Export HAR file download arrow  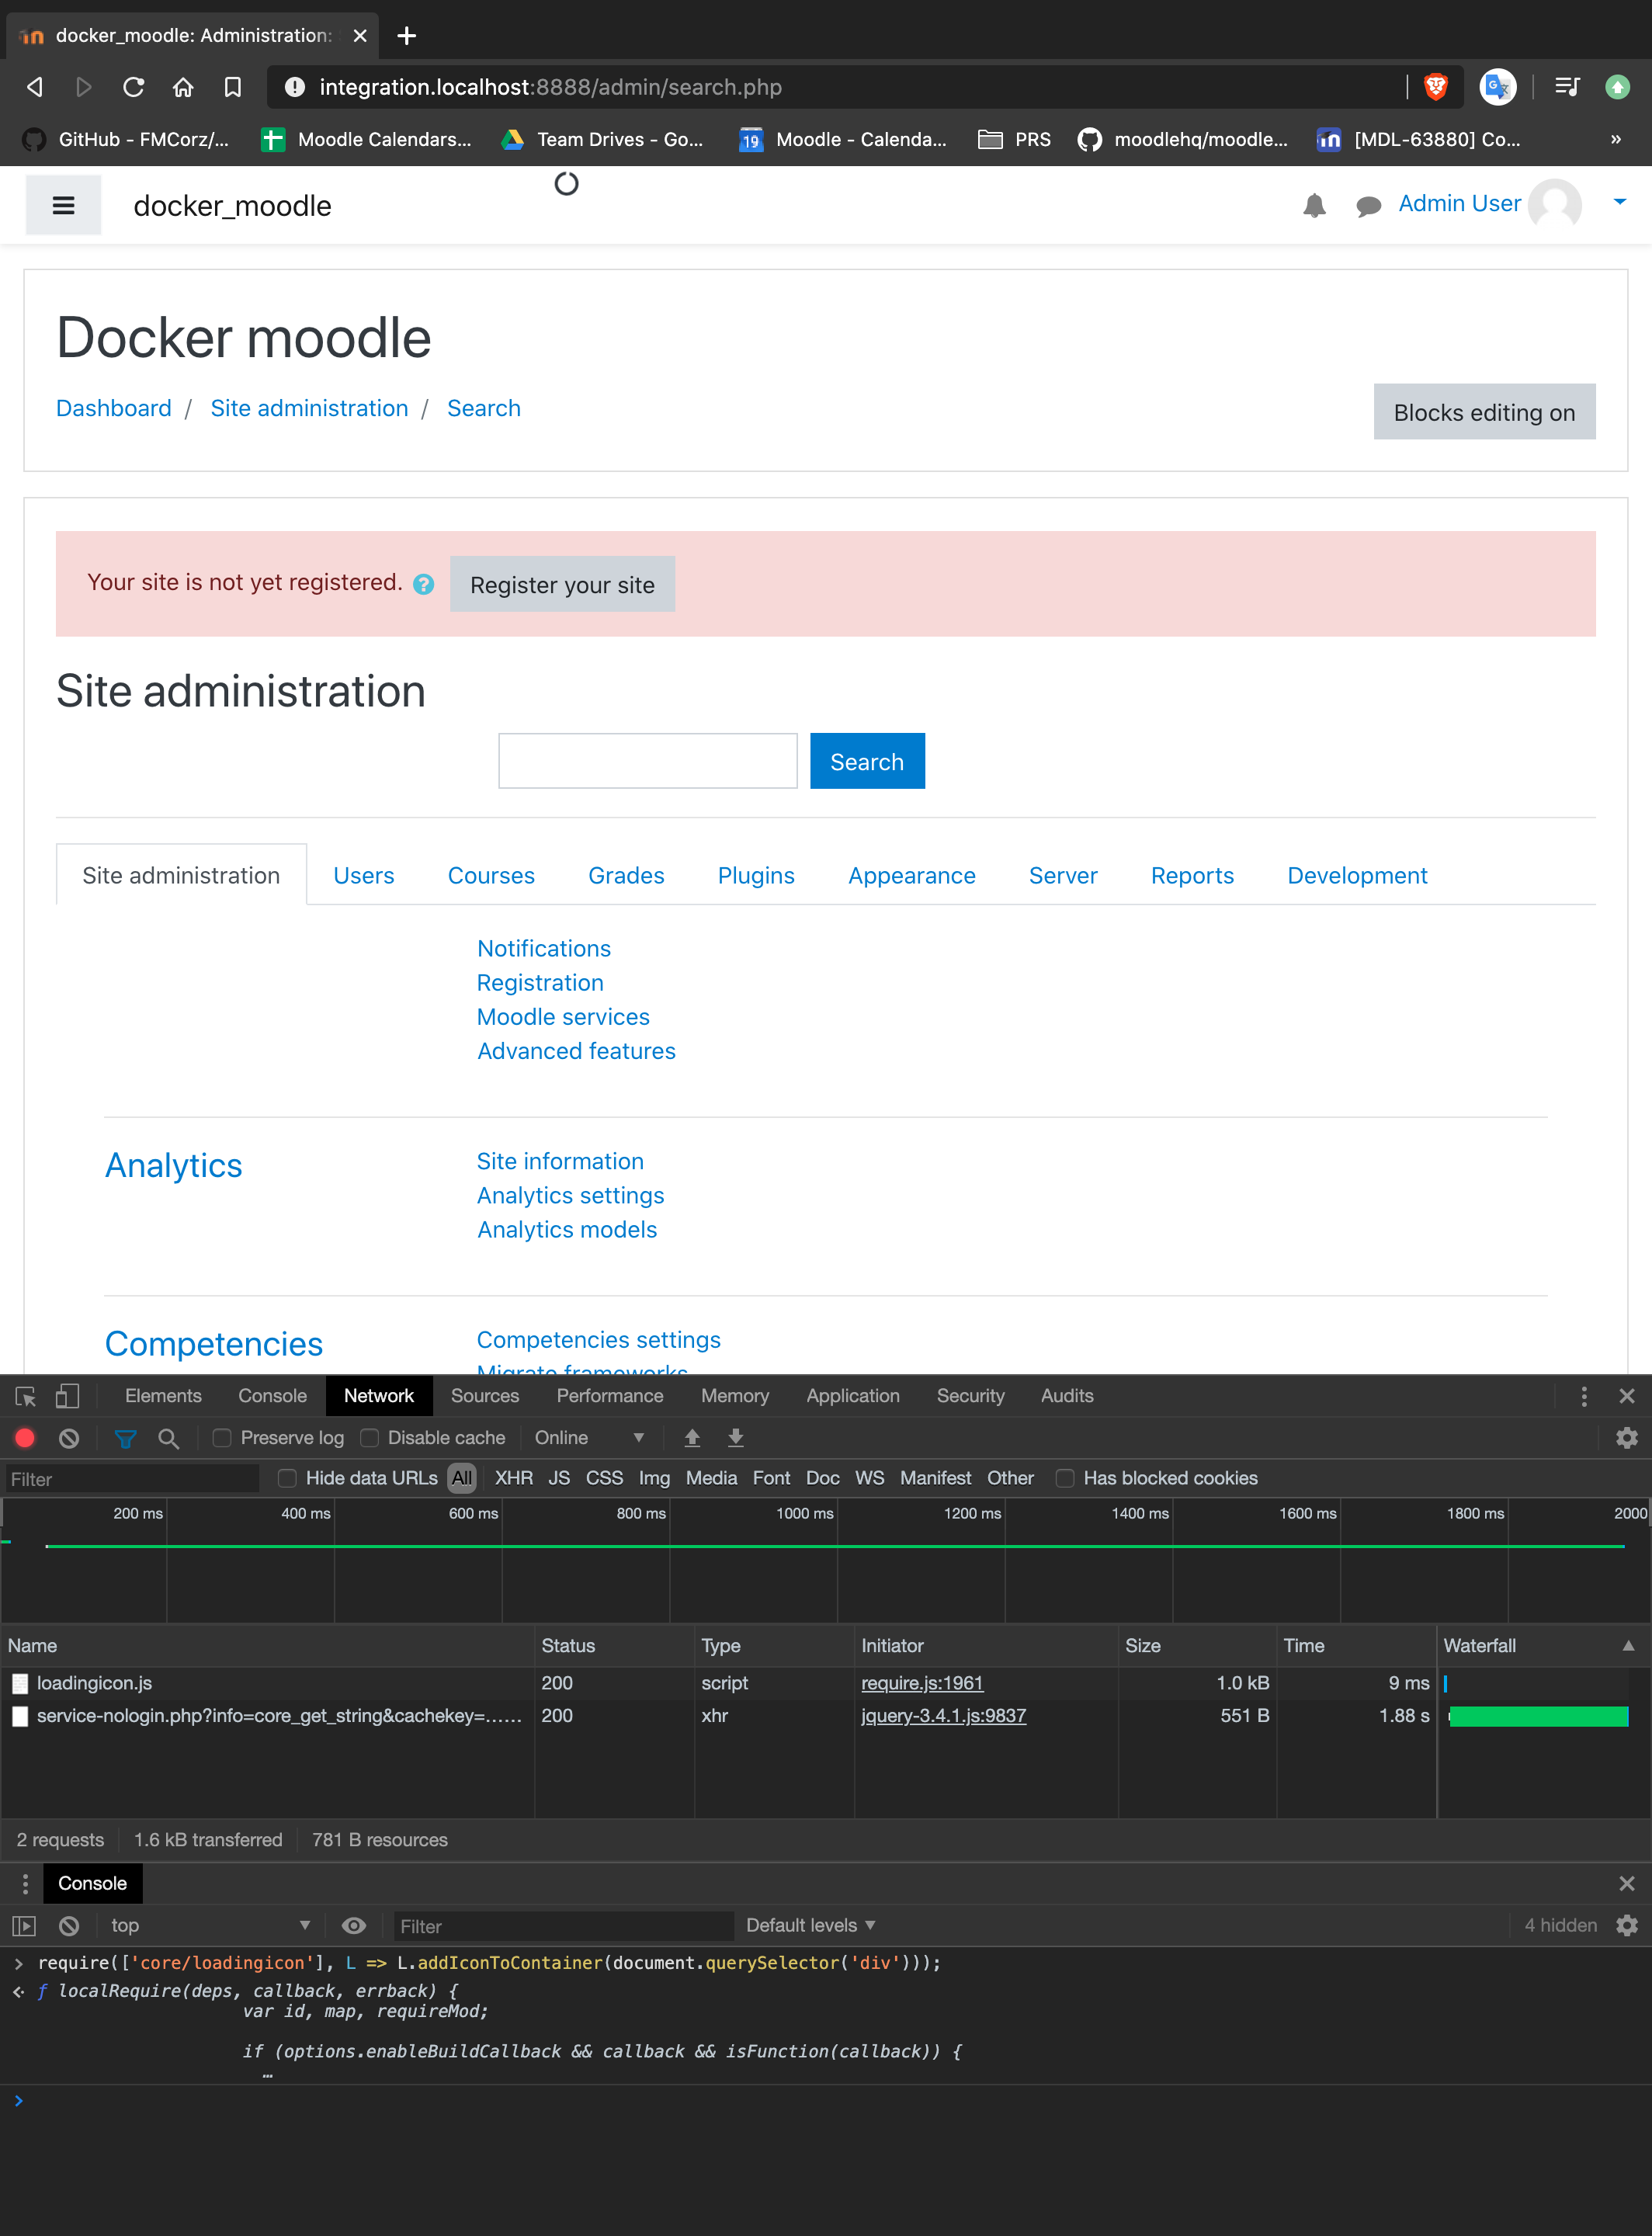pyautogui.click(x=736, y=1438)
